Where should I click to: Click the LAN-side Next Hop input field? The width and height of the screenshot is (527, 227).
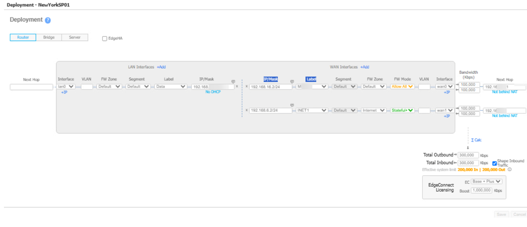pos(31,87)
